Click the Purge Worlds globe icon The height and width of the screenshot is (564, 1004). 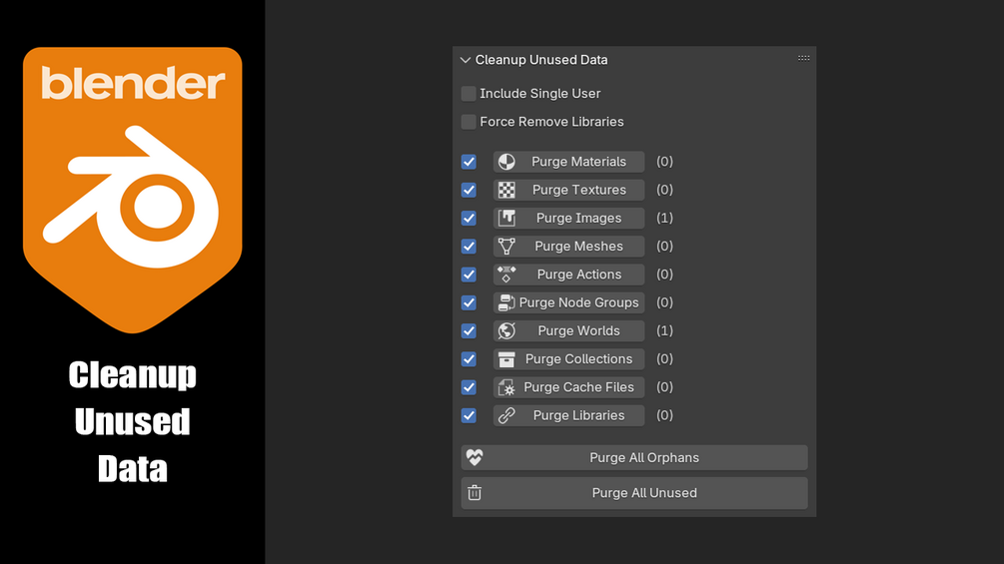pos(506,330)
